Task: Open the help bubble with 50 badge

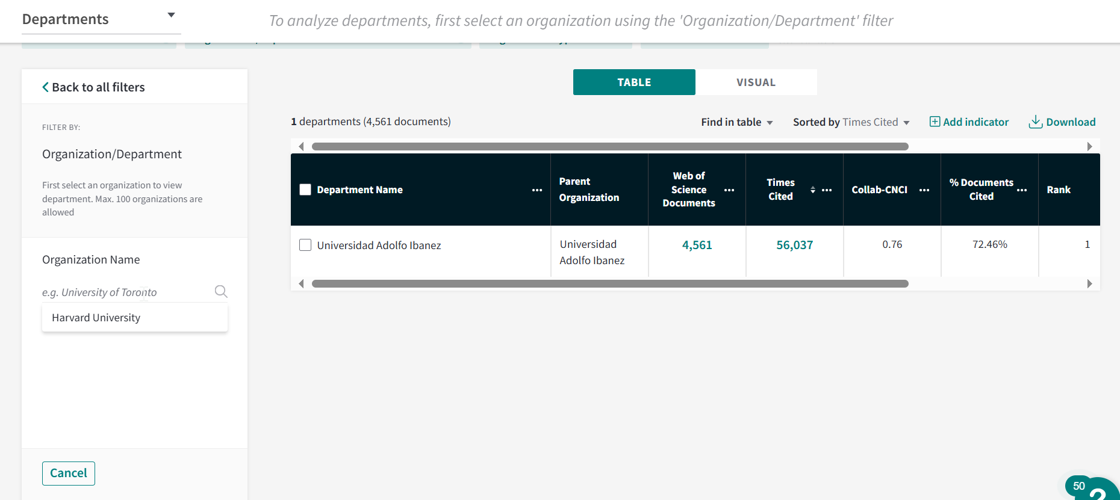Action: 1096,489
